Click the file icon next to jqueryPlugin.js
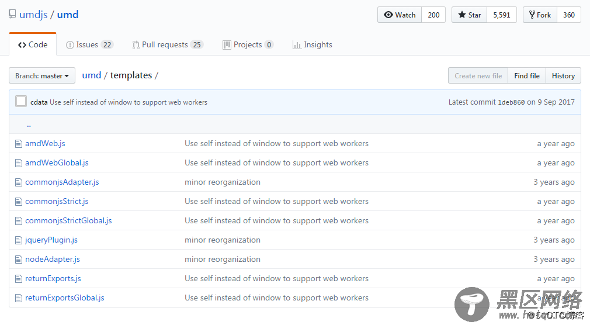 click(x=19, y=240)
